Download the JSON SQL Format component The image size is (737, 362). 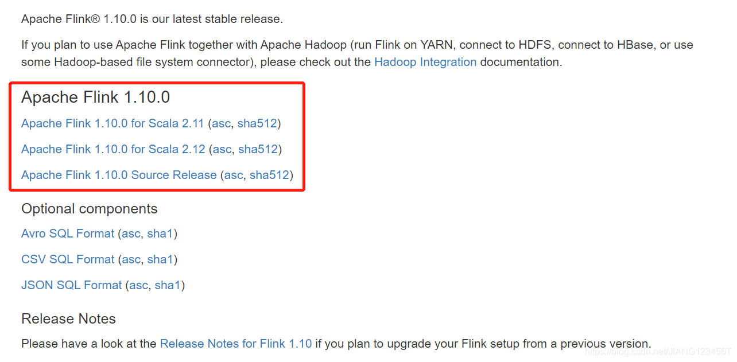coord(71,285)
